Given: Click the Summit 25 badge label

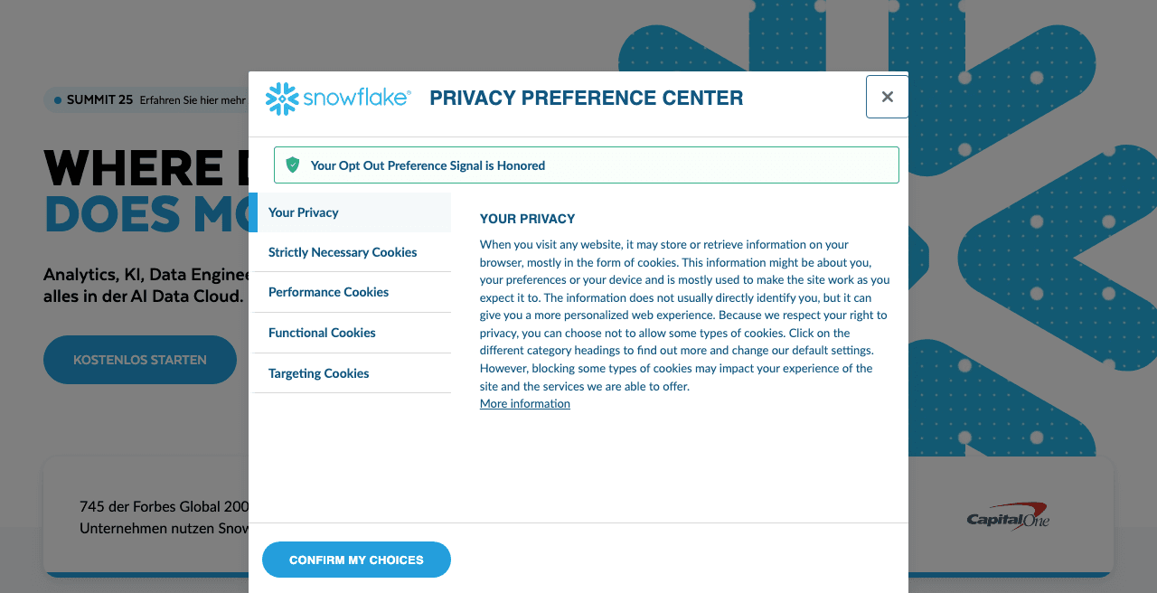Looking at the screenshot, I should pyautogui.click(x=99, y=99).
